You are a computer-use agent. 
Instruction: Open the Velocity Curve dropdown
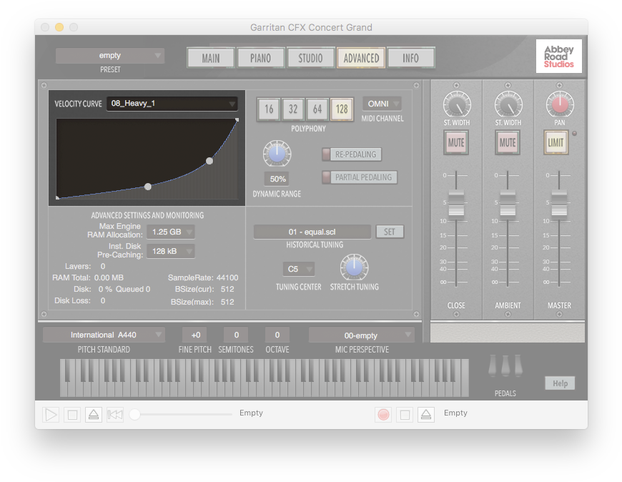pyautogui.click(x=172, y=104)
